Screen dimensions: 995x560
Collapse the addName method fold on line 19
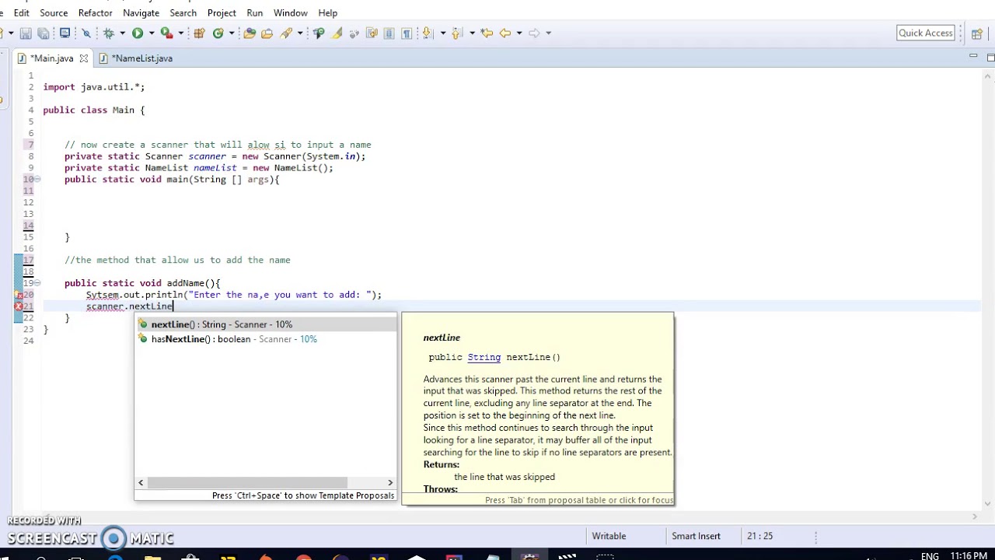[x=37, y=283]
